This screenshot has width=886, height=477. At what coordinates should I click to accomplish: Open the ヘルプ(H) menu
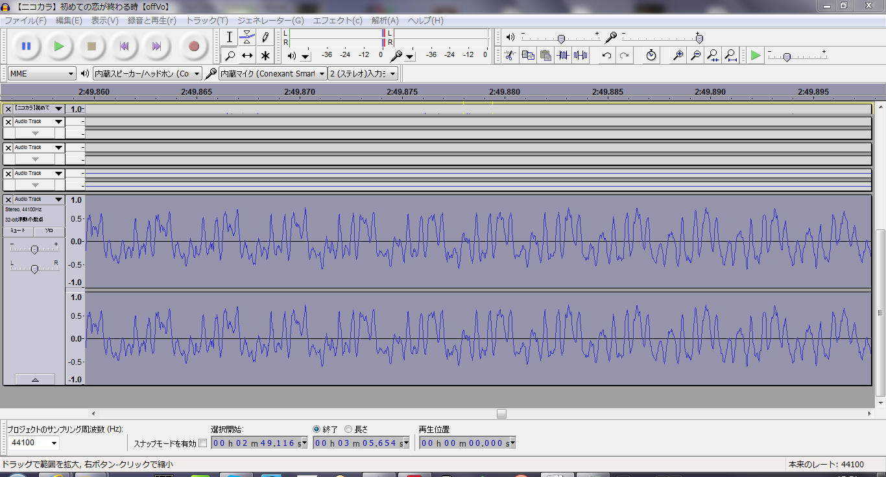point(425,21)
